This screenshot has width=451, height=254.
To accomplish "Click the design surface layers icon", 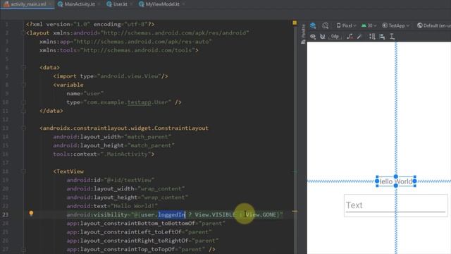I will click(x=313, y=25).
